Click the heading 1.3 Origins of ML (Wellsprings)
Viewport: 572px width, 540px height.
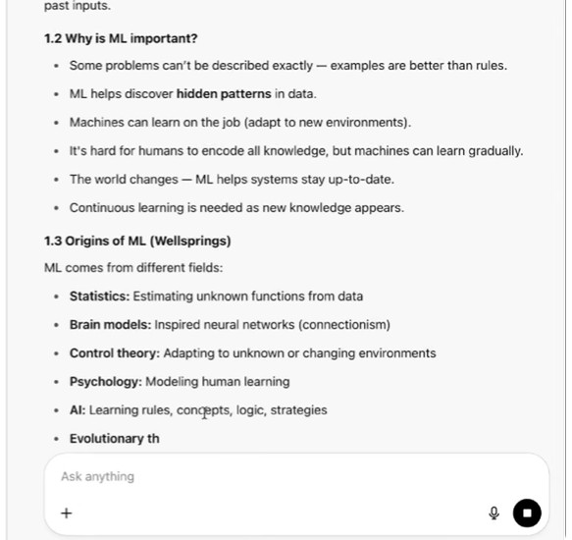coord(137,241)
